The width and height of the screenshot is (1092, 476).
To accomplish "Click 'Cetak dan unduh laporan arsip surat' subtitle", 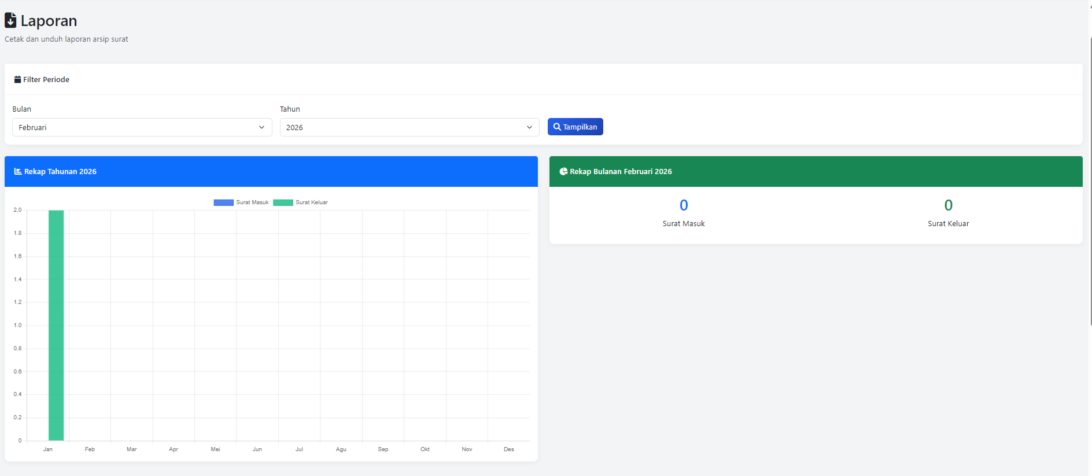I will coord(67,39).
